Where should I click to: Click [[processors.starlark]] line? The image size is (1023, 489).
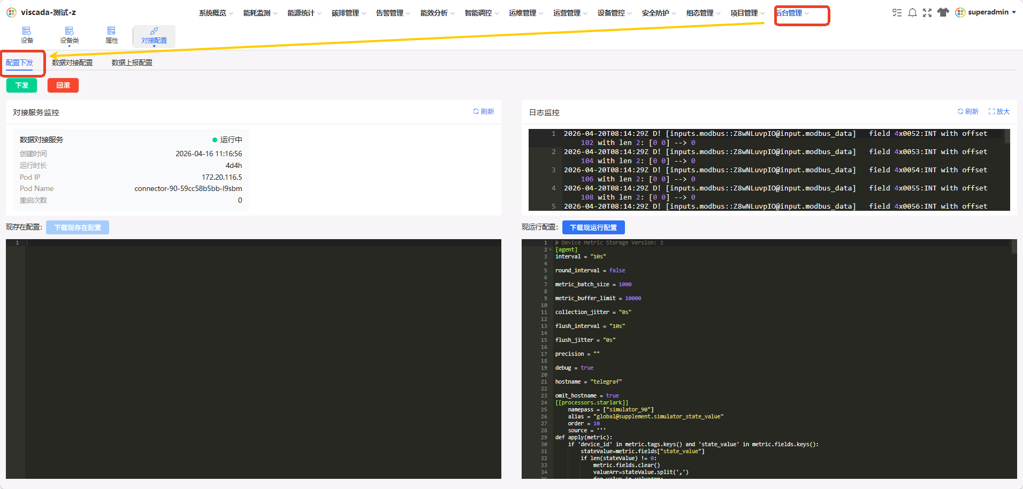tap(592, 403)
